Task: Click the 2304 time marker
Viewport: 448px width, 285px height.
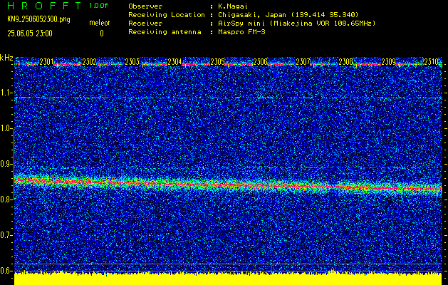Action: [174, 62]
